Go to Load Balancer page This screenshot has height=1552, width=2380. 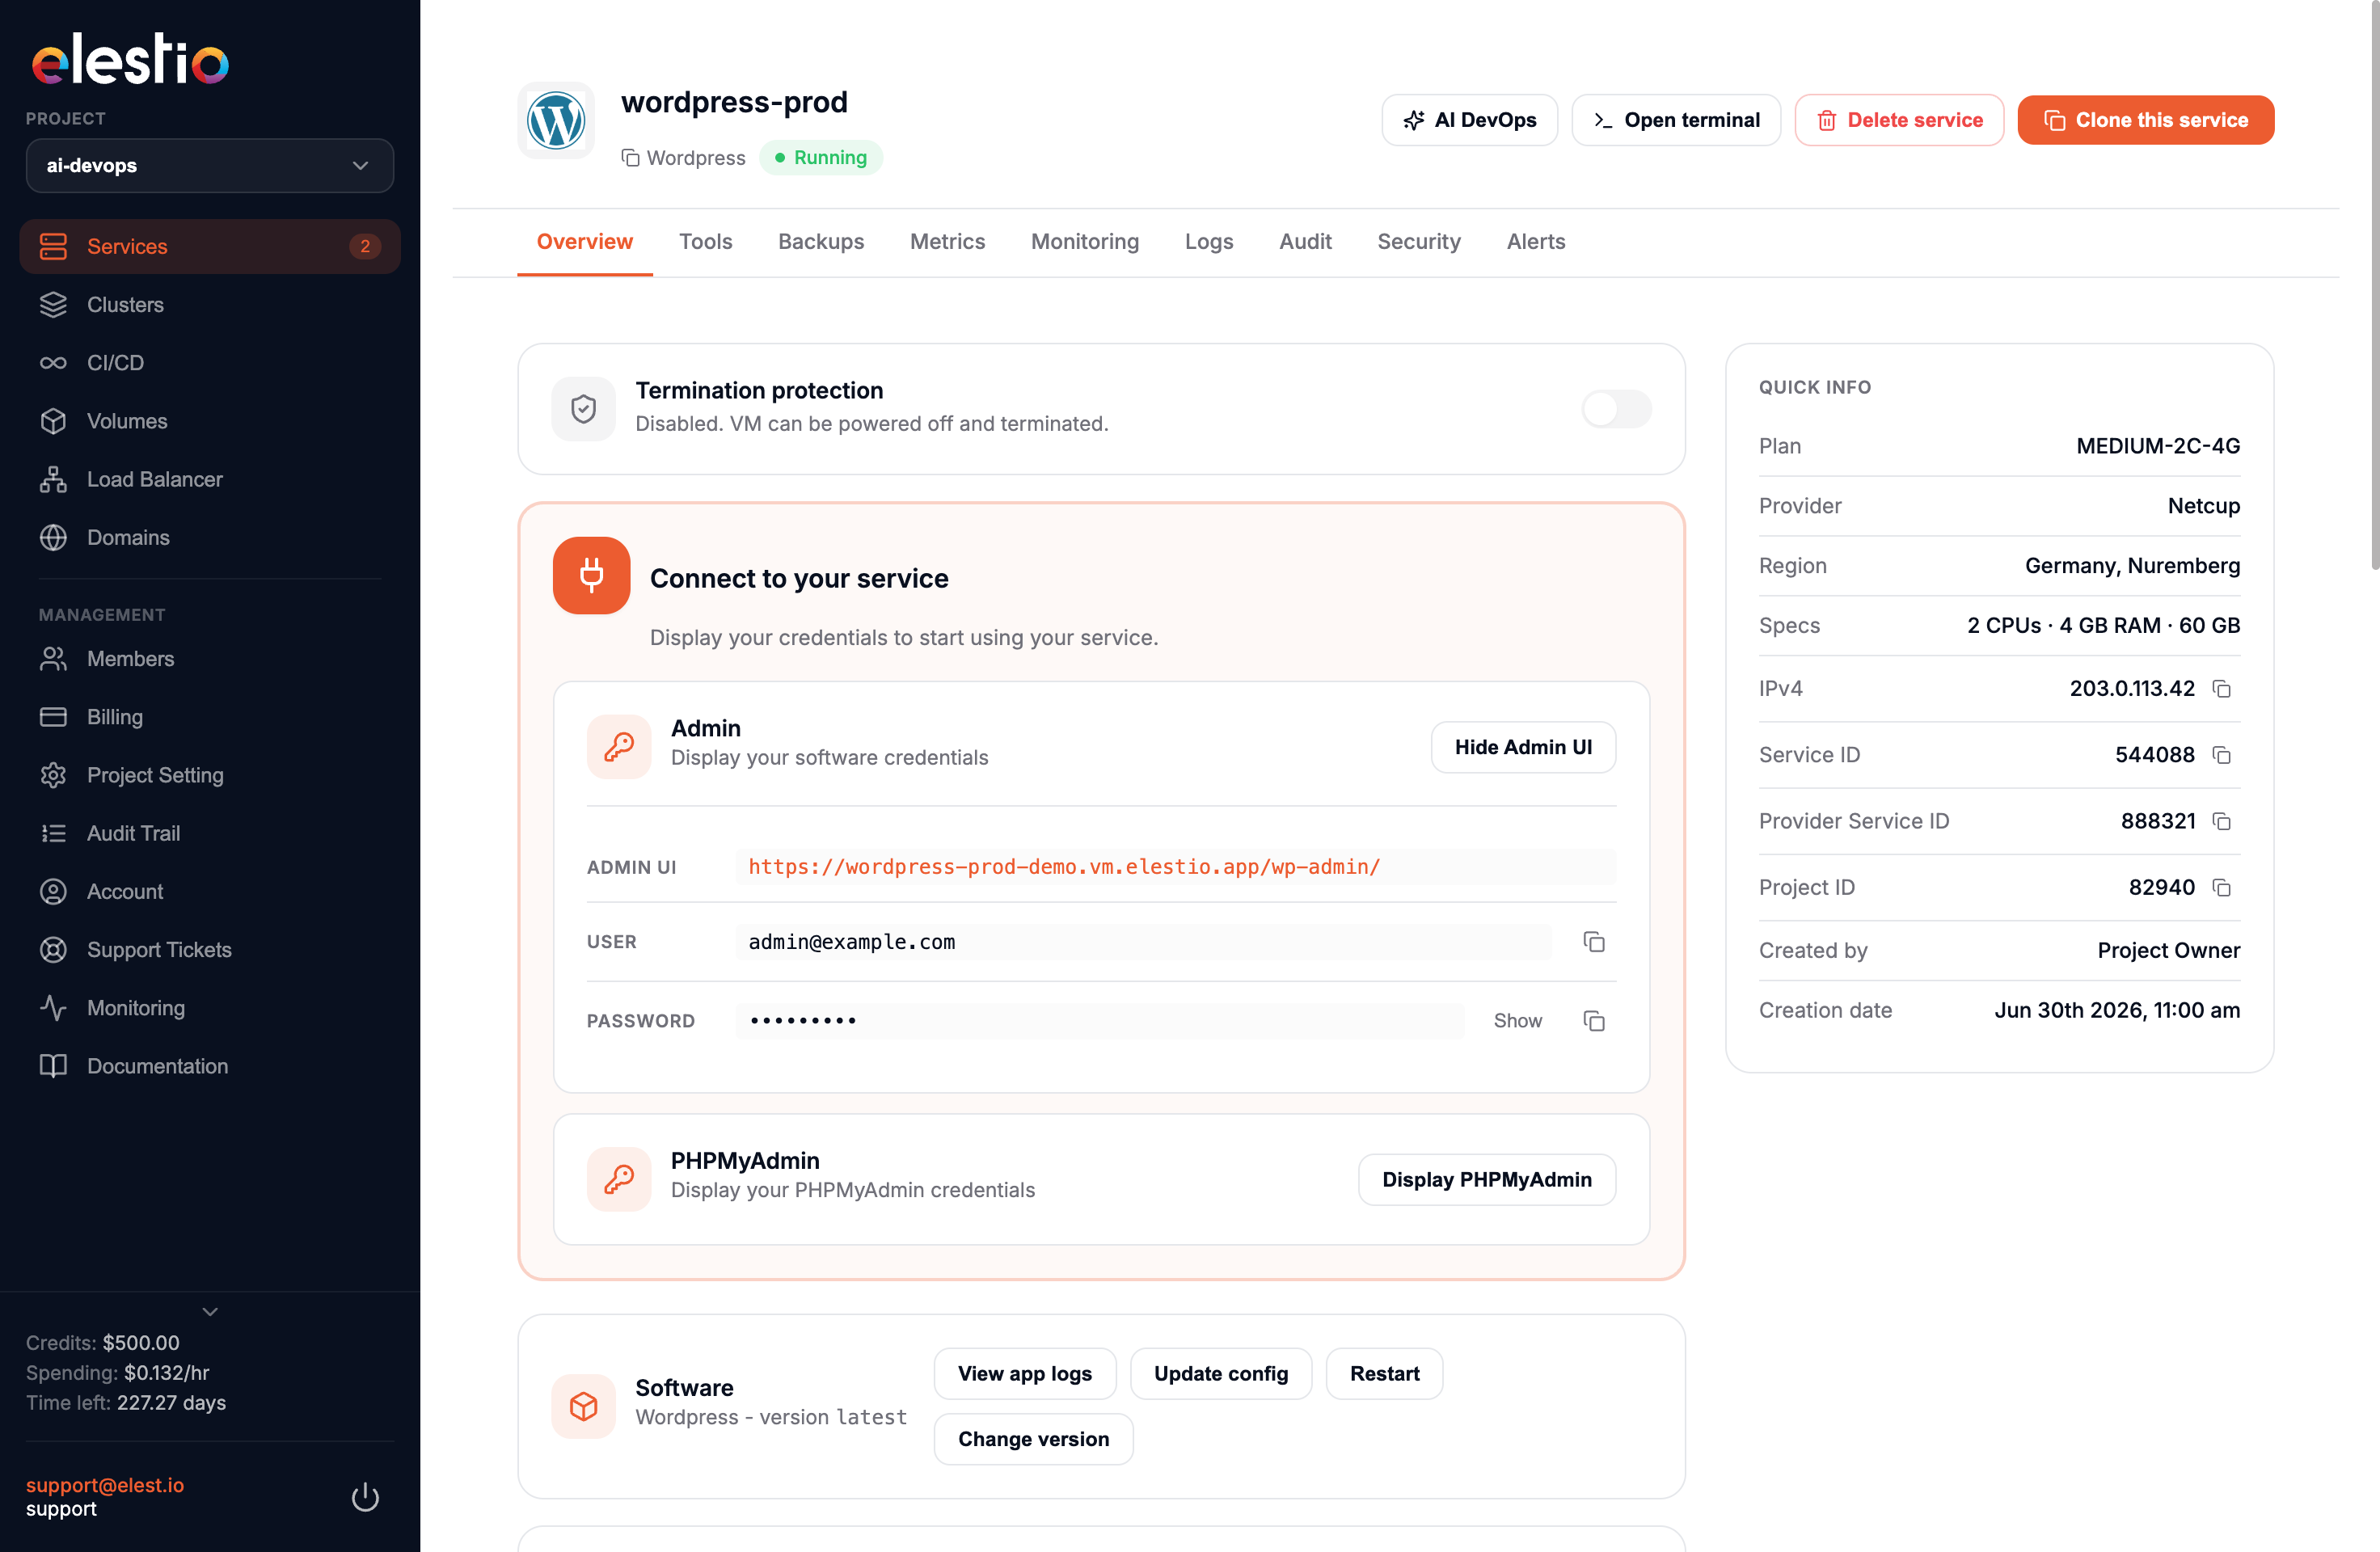pos(210,479)
